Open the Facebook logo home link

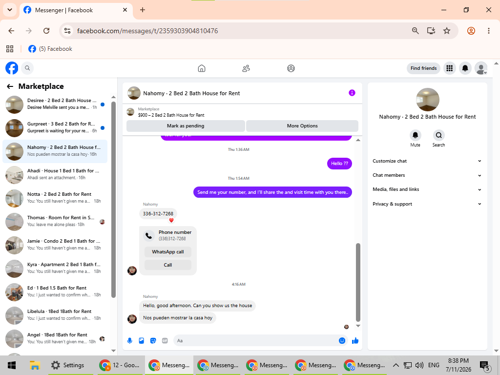pyautogui.click(x=12, y=68)
